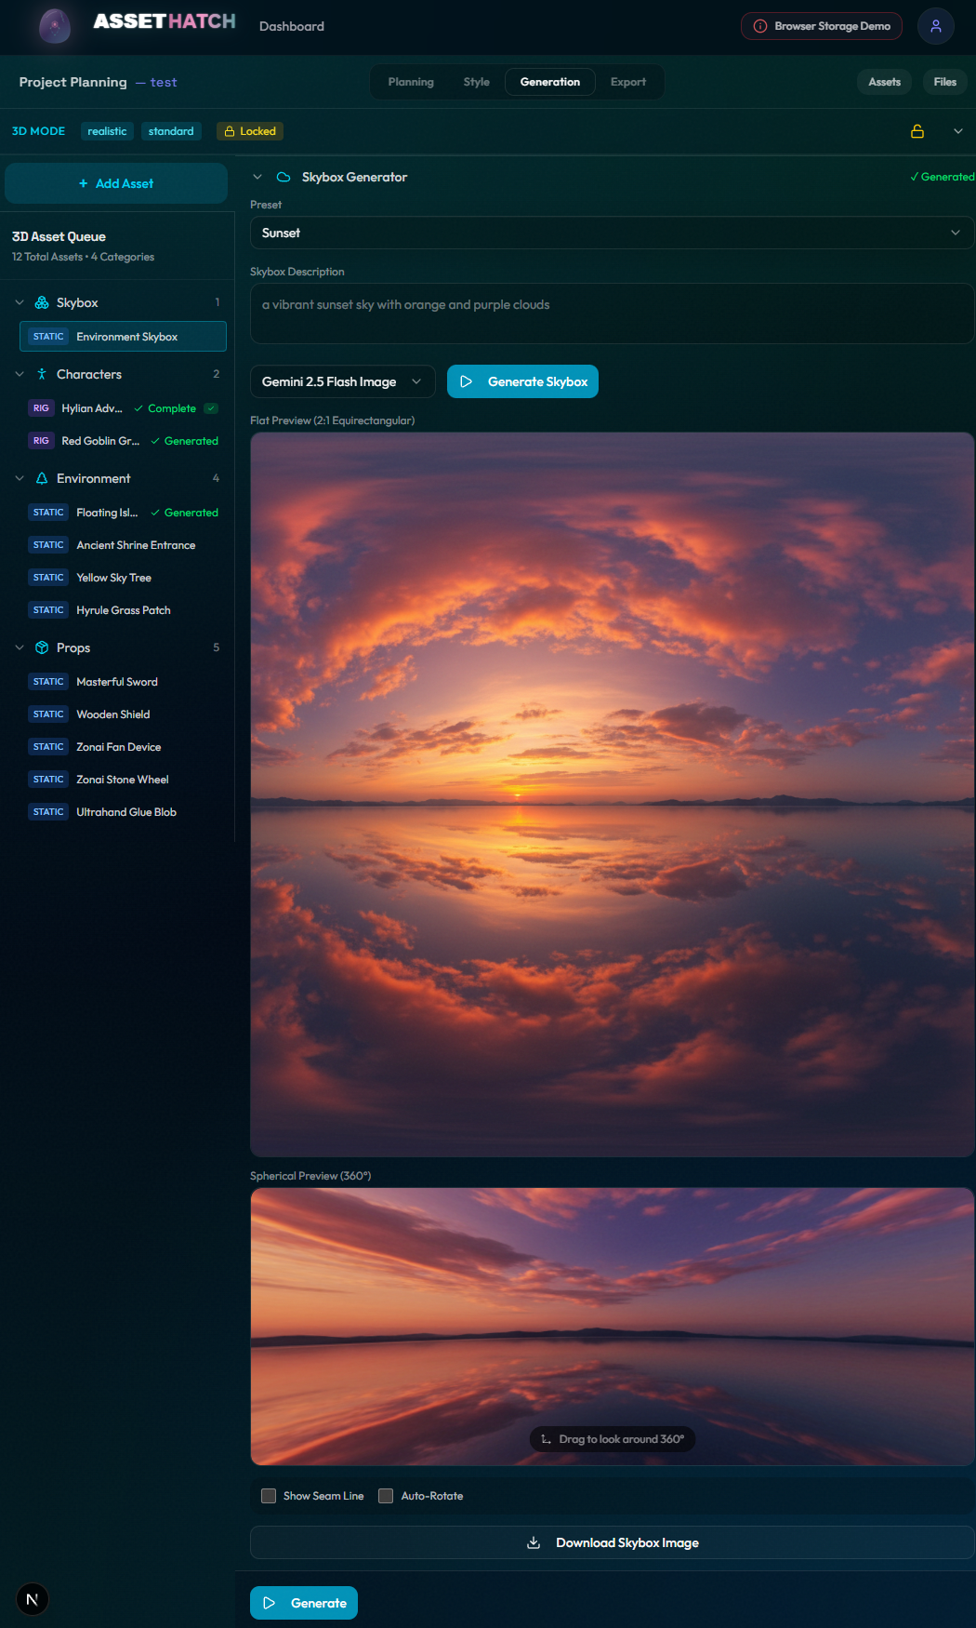This screenshot has height=1628, width=976.
Task: Click the Skybox Generator cloud icon
Action: 284,177
